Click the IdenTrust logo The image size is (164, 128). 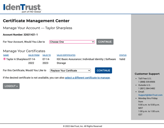coord(23,8)
